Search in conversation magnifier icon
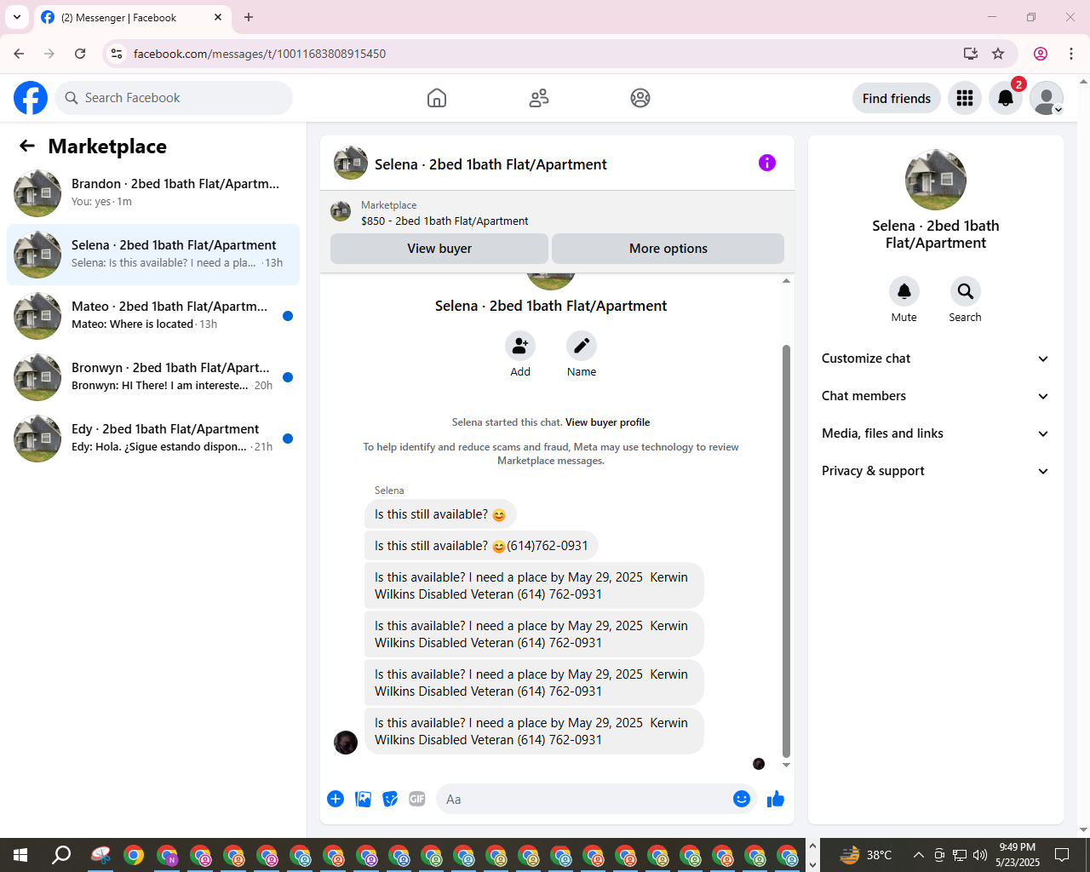The height and width of the screenshot is (872, 1090). (x=966, y=291)
